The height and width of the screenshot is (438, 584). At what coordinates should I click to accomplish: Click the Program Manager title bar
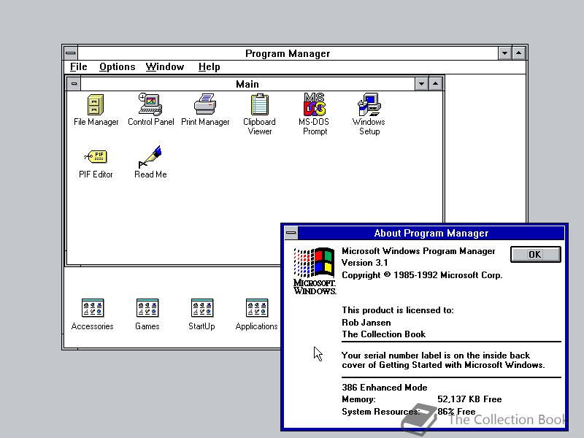coord(288,53)
